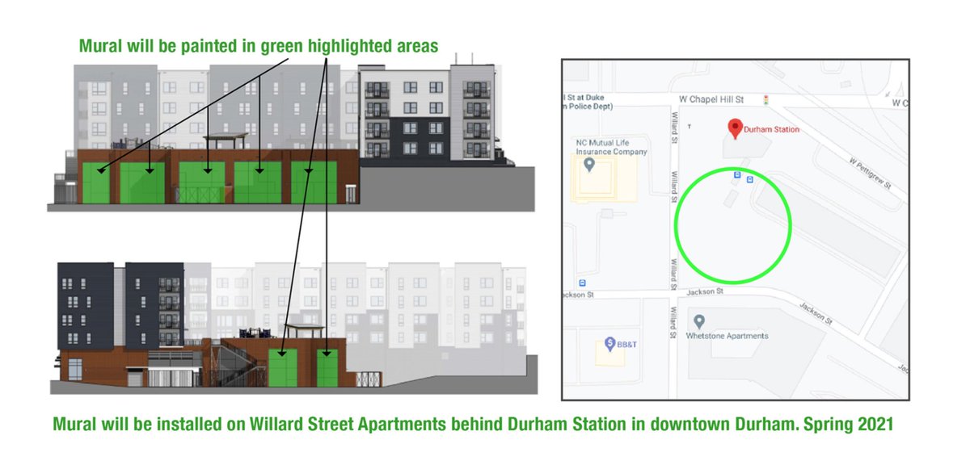The image size is (970, 465).
Task: Click the 'NC Mutual Life Insurance Company' label
Action: click(611, 147)
